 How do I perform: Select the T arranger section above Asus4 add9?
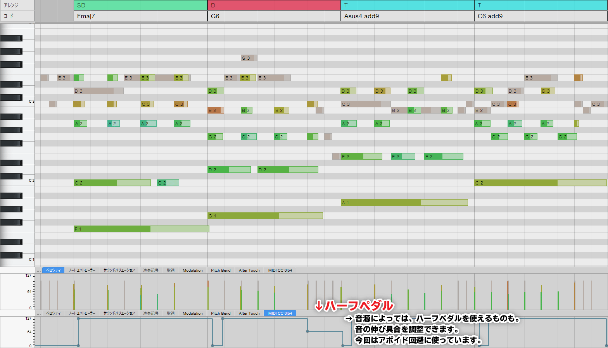408,5
